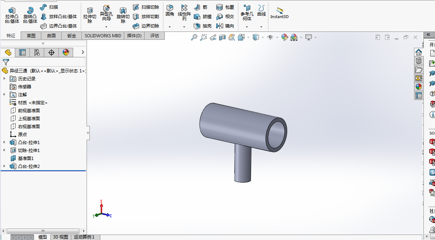Choose the Lofted Cut tool (放样切割)
Image resolution: width=435 pixels, height=240 pixels.
coord(146,16)
